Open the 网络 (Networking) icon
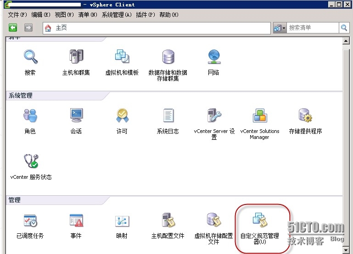Image resolution: width=353 pixels, height=254 pixels. coord(213,57)
